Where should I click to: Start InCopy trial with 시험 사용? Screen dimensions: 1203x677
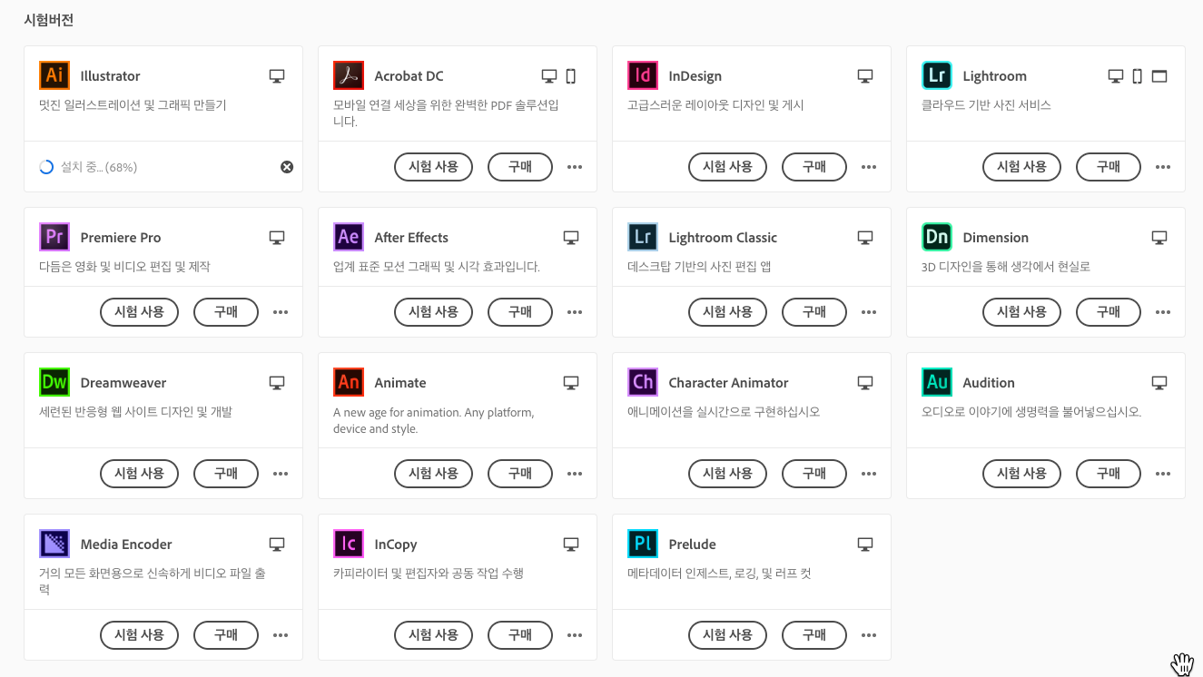pyautogui.click(x=433, y=635)
